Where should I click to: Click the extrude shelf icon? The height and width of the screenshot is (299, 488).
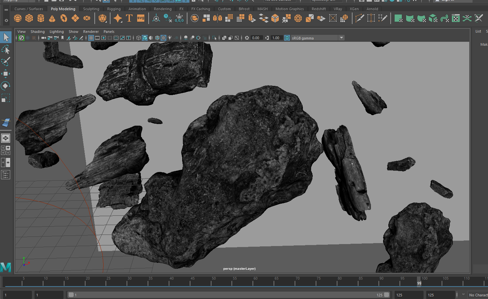252,18
